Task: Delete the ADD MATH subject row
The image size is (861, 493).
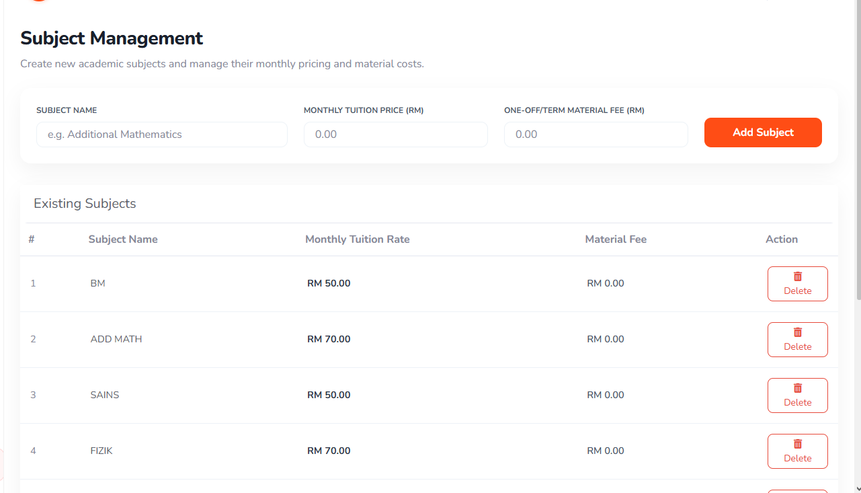Action: (x=798, y=340)
